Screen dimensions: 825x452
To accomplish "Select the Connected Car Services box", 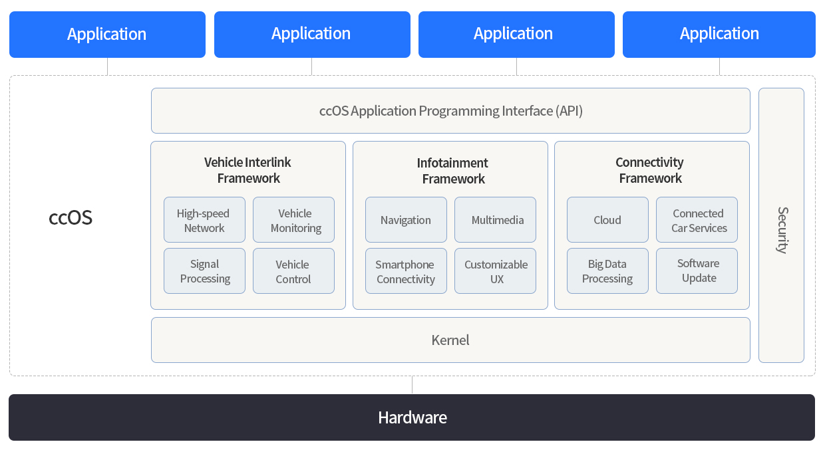I will tap(697, 220).
